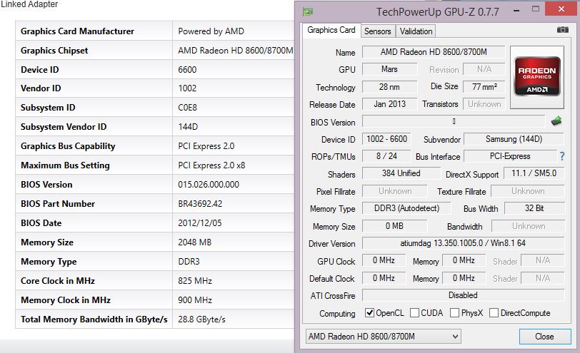Click Device ID value '6600' in table
This screenshot has width=580, height=353.
click(x=187, y=70)
